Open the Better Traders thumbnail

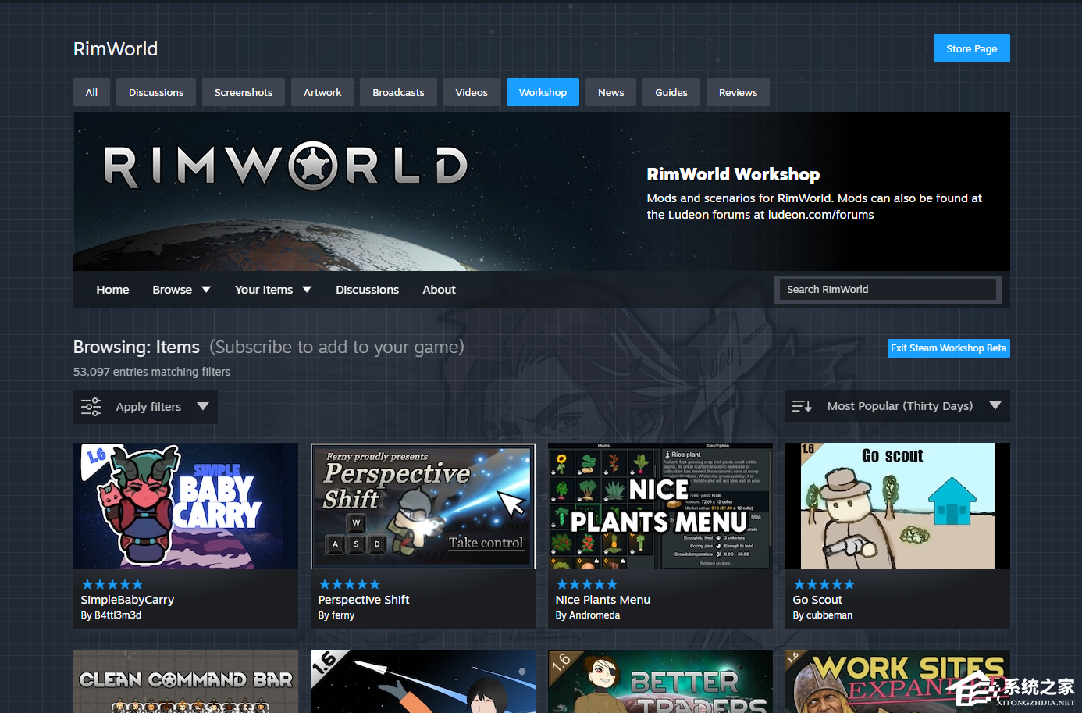point(660,681)
